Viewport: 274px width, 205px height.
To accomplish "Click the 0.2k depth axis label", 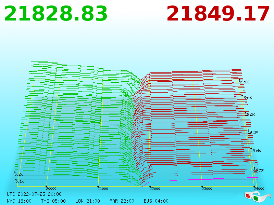I will (x=18, y=174).
